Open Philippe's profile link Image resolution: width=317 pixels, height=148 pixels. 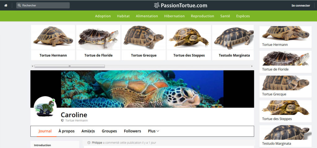coord(97,143)
